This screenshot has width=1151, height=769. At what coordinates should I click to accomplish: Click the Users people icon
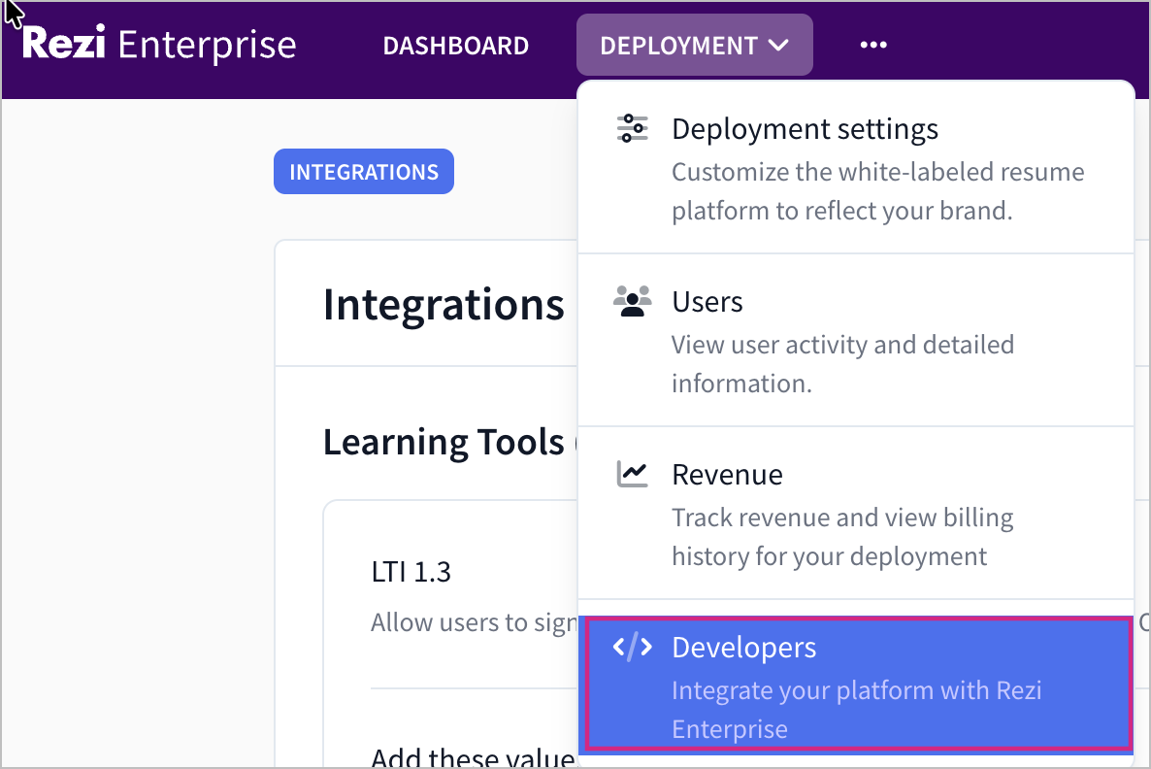633,301
